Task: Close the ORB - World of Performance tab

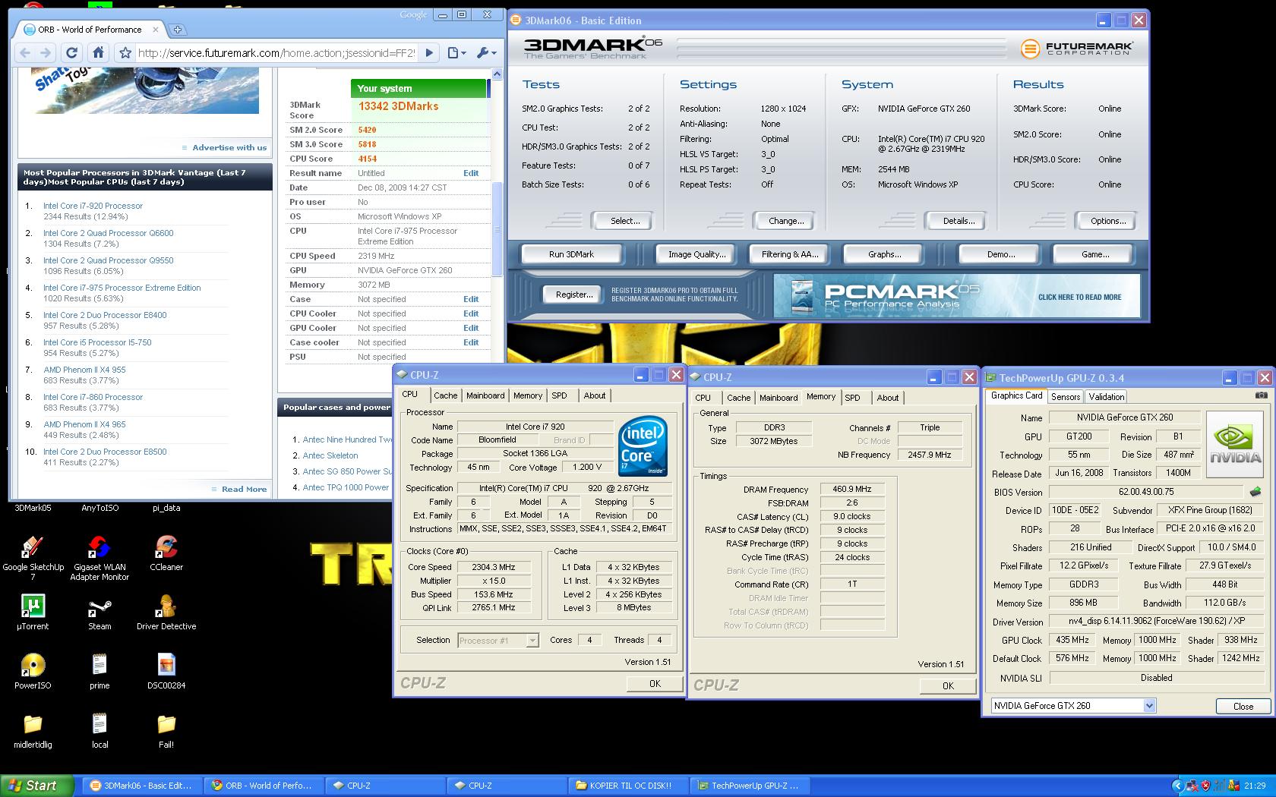Action: [x=156, y=30]
